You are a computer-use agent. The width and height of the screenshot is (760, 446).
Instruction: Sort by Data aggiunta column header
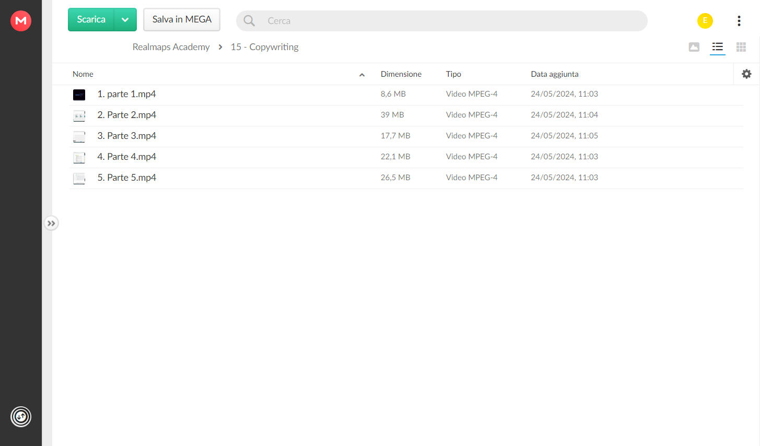[x=555, y=74]
